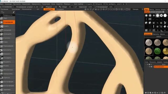Image resolution: width=168 pixels, height=94 pixels.
Task: Select the Заполнить sculpt tool
Action: click(x=8, y=50)
